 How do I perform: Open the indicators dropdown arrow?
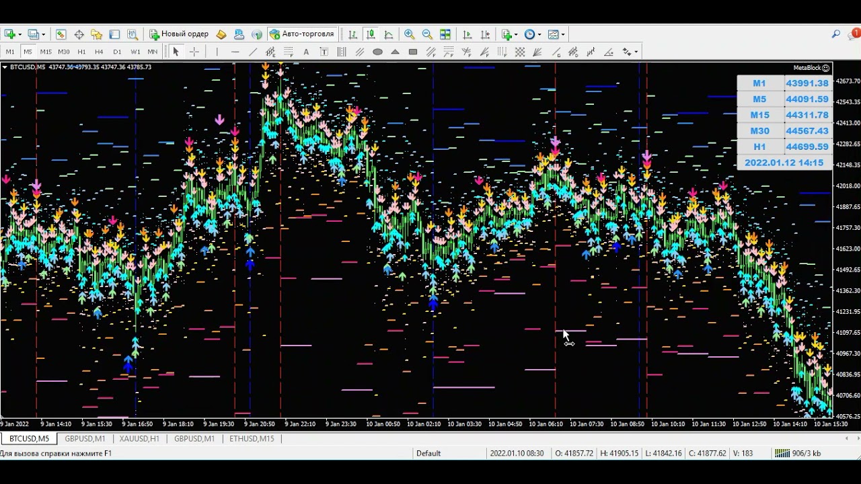pos(516,34)
